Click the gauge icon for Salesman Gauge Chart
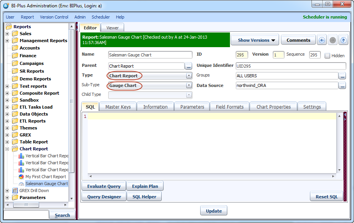Viewport: 354px width, 223px height. click(x=21, y=184)
